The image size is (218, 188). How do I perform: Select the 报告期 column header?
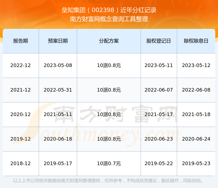pos(21,41)
